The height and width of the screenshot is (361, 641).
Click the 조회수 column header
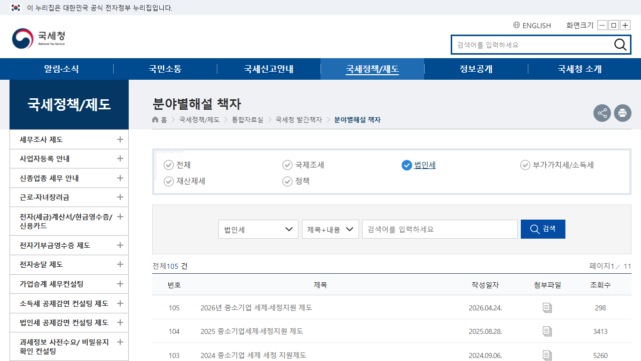tap(600, 285)
